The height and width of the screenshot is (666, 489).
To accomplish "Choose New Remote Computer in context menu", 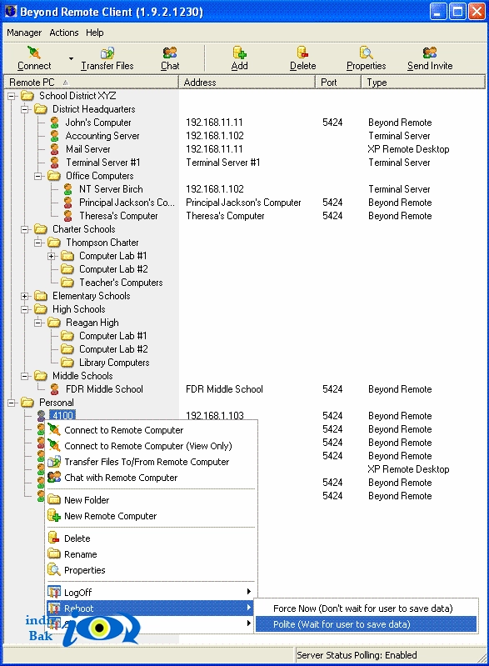I will (x=151, y=516).
